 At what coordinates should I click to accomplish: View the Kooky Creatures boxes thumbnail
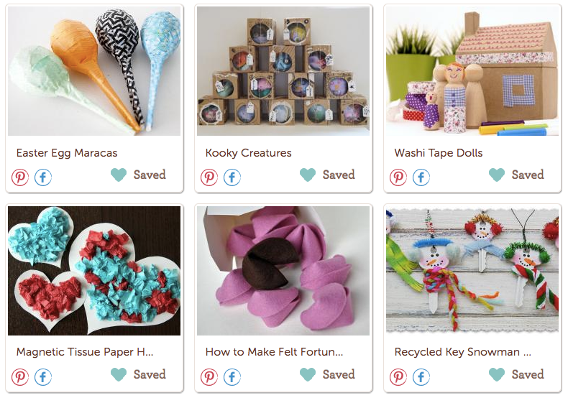click(x=283, y=71)
